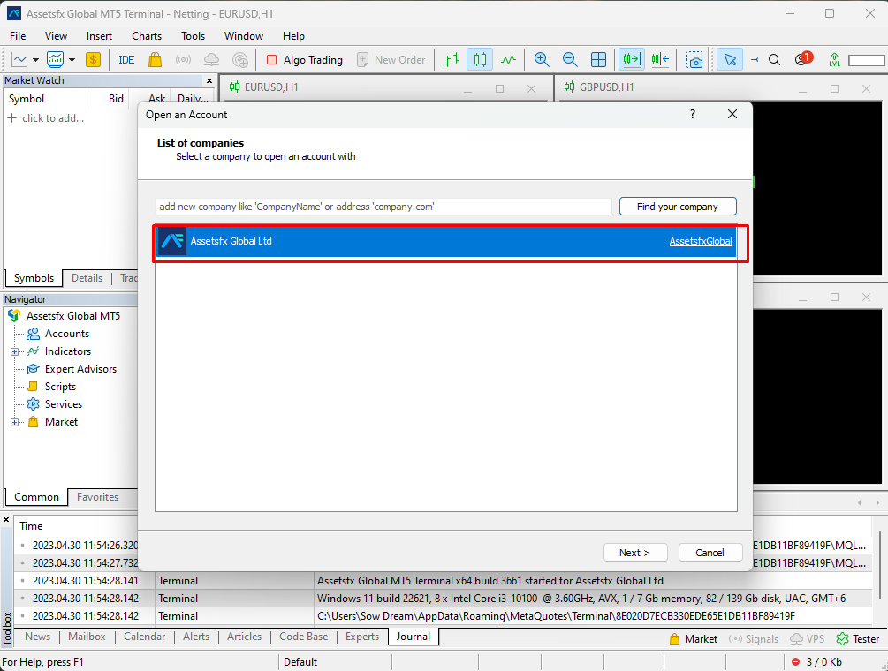888x671 pixels.
Task: Click the VPS cloud toolbar icon
Action: 211,59
